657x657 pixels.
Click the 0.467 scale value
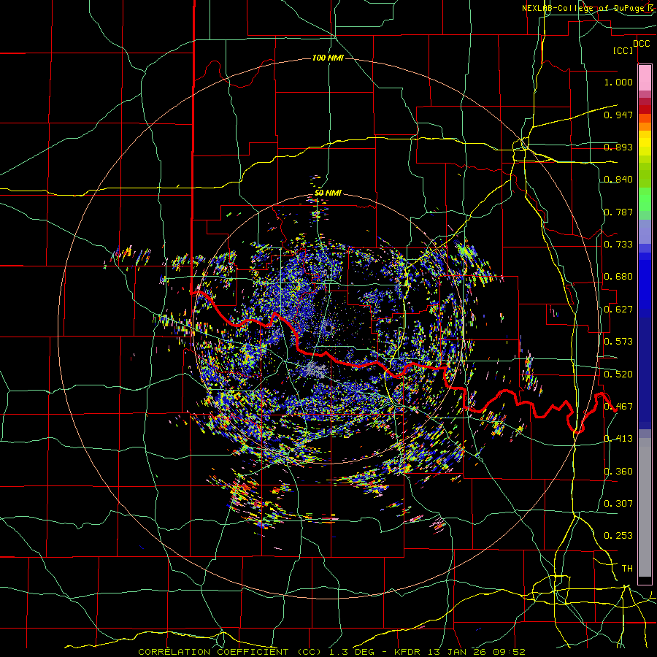618,407
